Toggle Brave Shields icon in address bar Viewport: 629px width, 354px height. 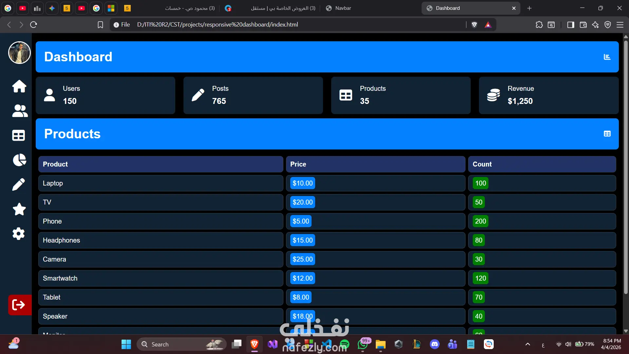point(474,25)
